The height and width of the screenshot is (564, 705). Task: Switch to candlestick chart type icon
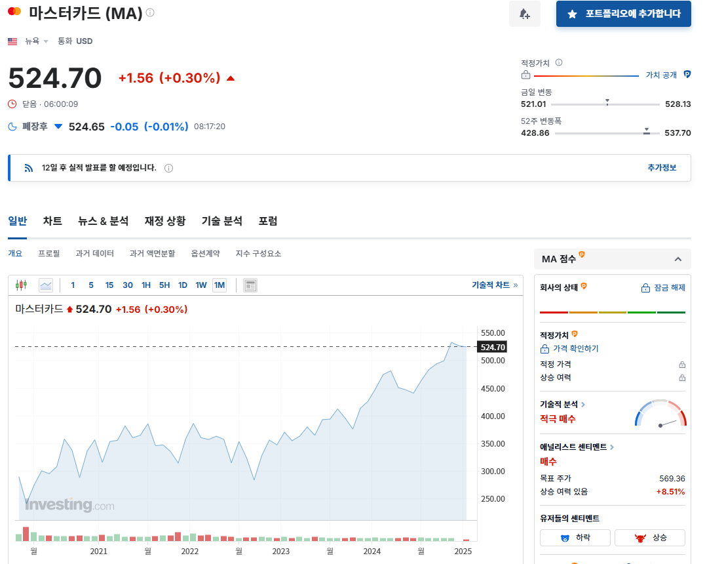tap(21, 285)
